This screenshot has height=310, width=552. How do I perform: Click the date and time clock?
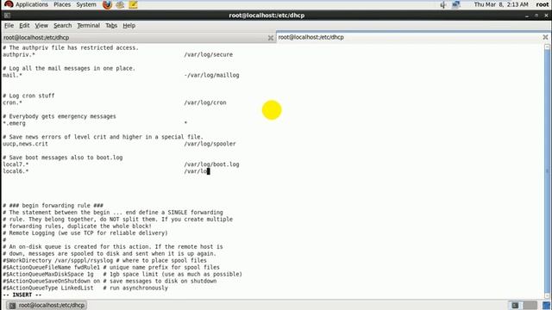click(501, 4)
